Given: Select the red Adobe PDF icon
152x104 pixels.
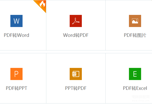Looking at the screenshot, I should (76, 21).
